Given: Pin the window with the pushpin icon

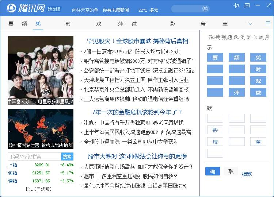Looking at the screenshot, I should [x=236, y=5].
